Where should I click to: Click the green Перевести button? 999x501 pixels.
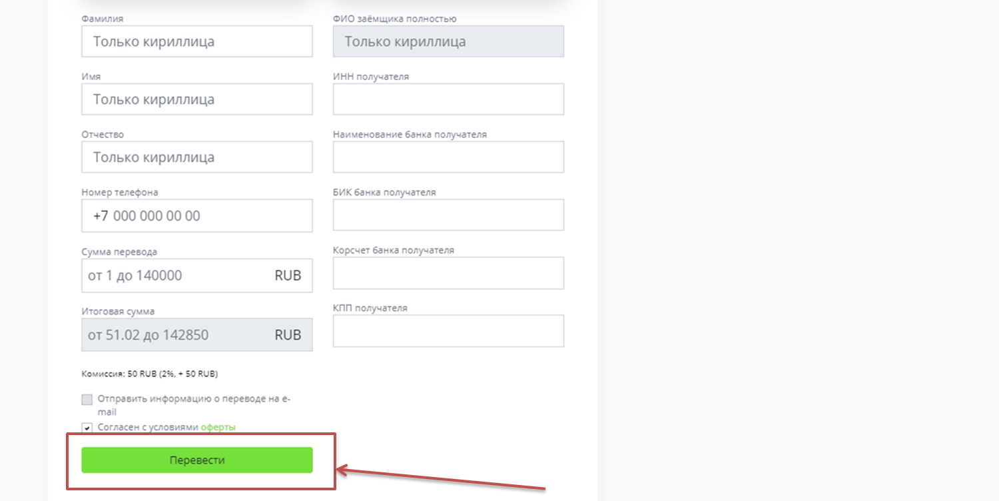(x=197, y=460)
